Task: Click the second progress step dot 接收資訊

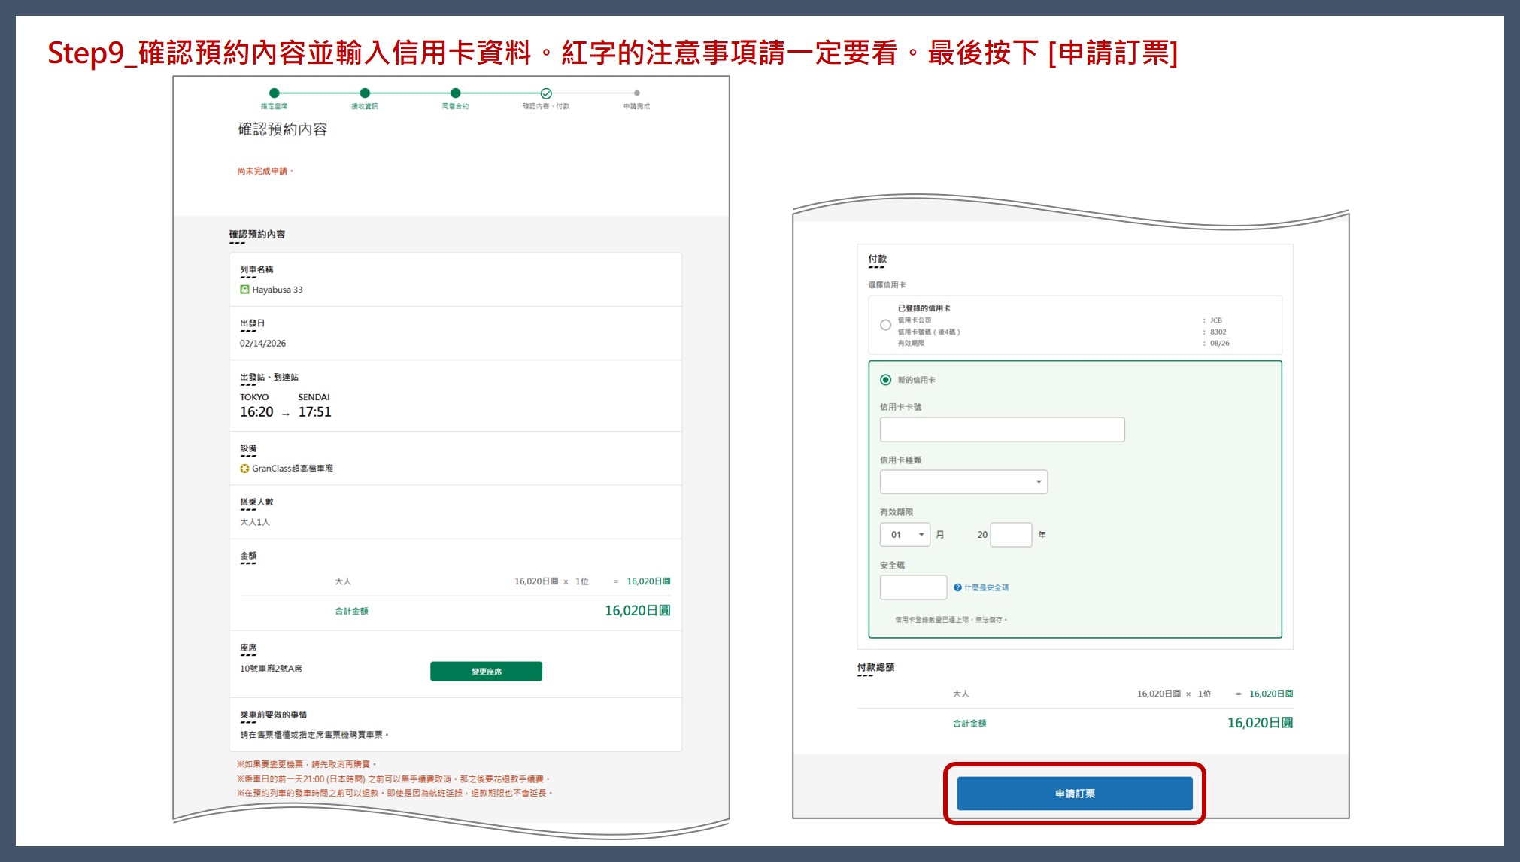Action: click(365, 93)
